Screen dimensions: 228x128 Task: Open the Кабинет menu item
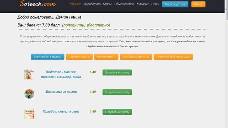coord(75,4)
